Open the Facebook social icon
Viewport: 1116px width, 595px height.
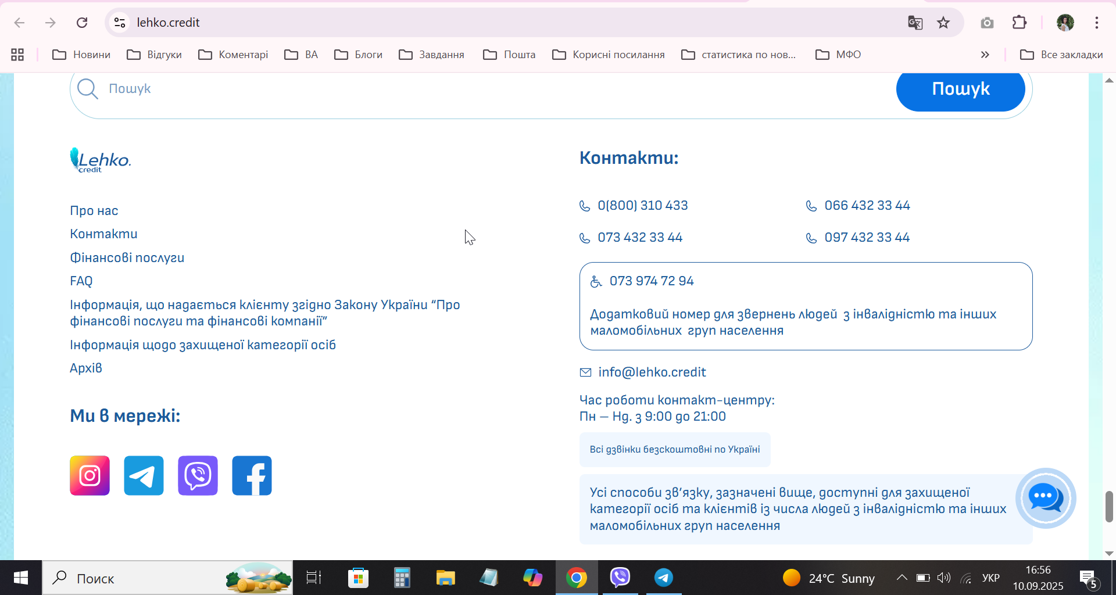pos(252,475)
